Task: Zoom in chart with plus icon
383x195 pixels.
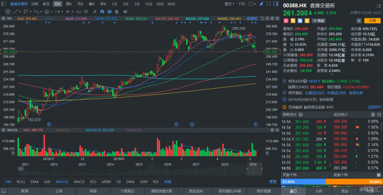Action: click(267, 18)
